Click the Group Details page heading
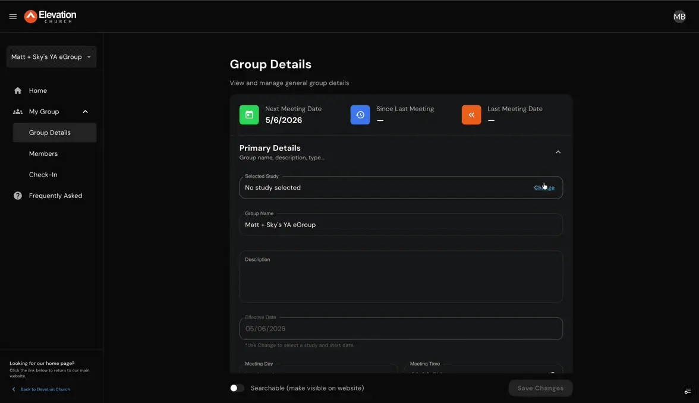The width and height of the screenshot is (699, 403). [270, 64]
